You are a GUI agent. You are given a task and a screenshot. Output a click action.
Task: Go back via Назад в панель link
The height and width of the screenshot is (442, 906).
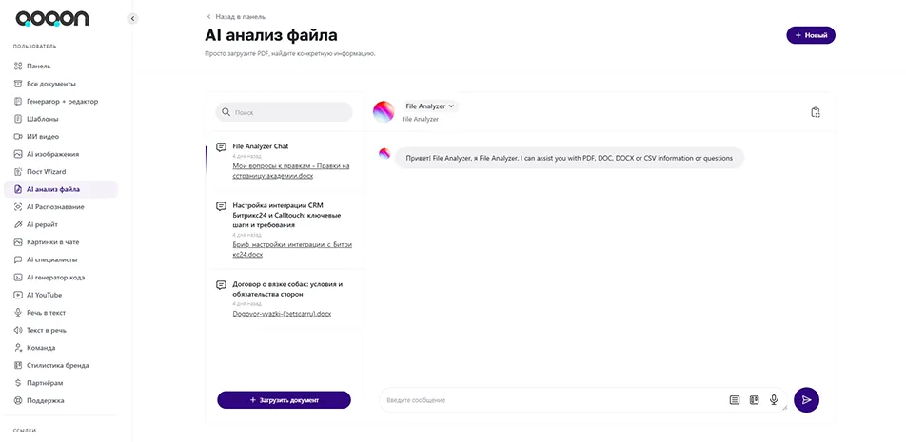[x=238, y=17]
